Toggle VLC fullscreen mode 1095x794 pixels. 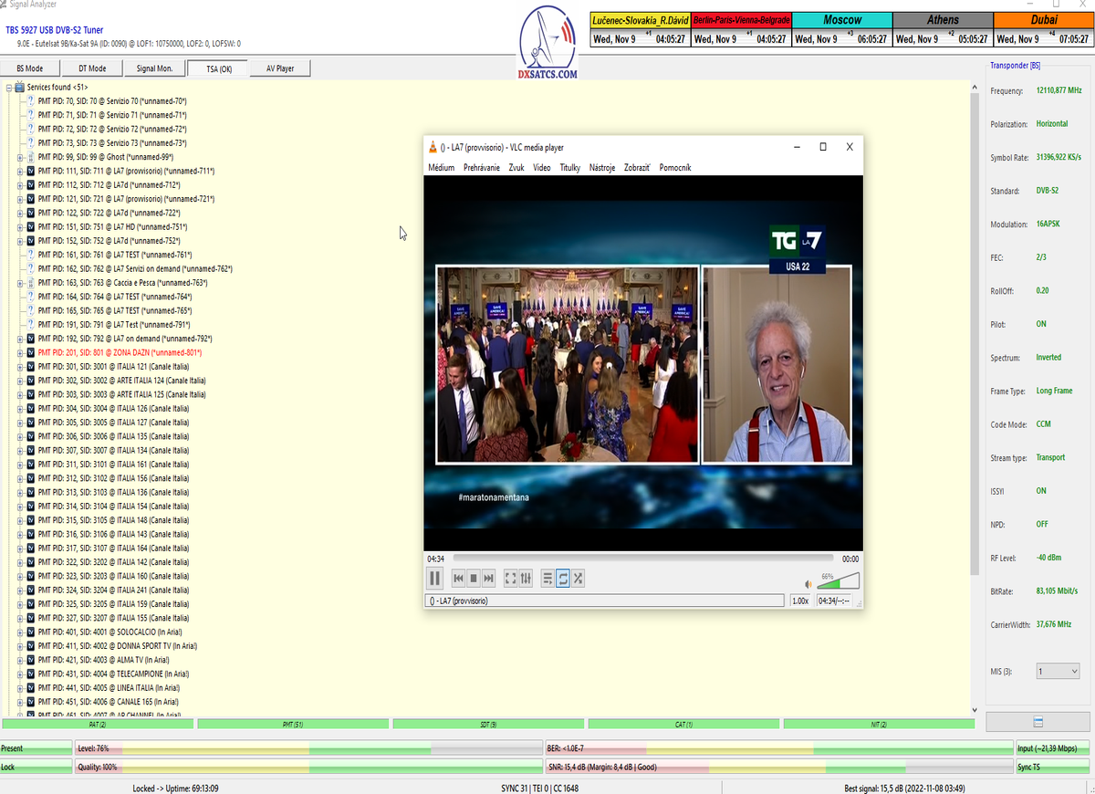511,579
